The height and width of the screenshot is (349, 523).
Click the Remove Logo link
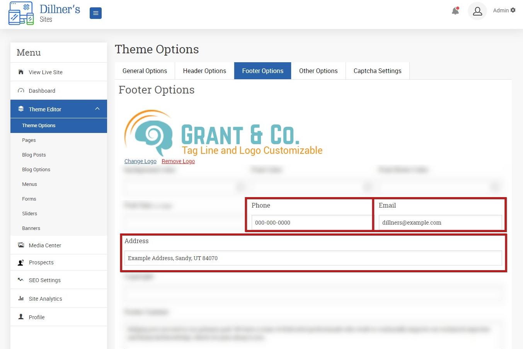tap(178, 161)
